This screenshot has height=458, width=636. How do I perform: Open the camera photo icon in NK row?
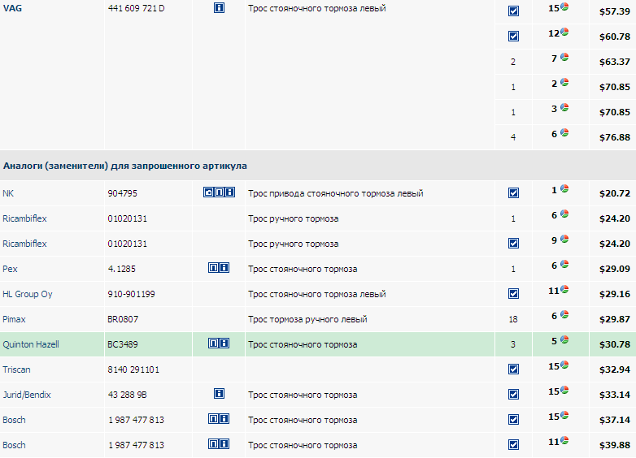(208, 192)
